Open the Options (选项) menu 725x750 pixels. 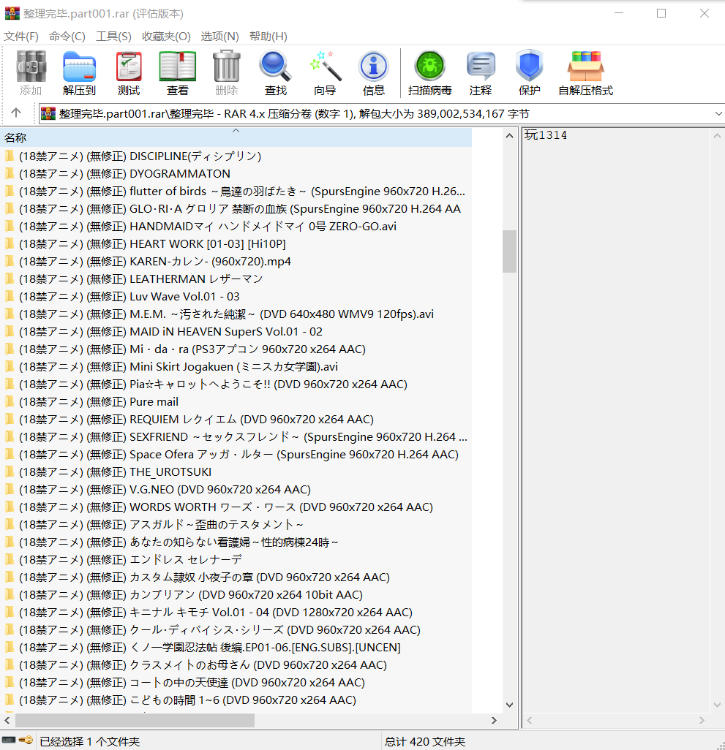219,37
